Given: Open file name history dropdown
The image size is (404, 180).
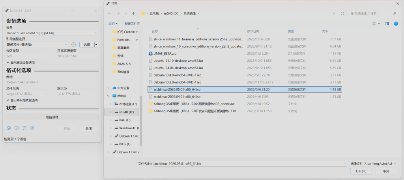Looking at the screenshot, I should [345, 163].
